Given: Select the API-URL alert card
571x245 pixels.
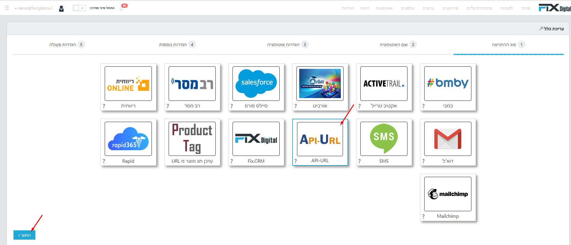Looking at the screenshot, I should click(320, 142).
